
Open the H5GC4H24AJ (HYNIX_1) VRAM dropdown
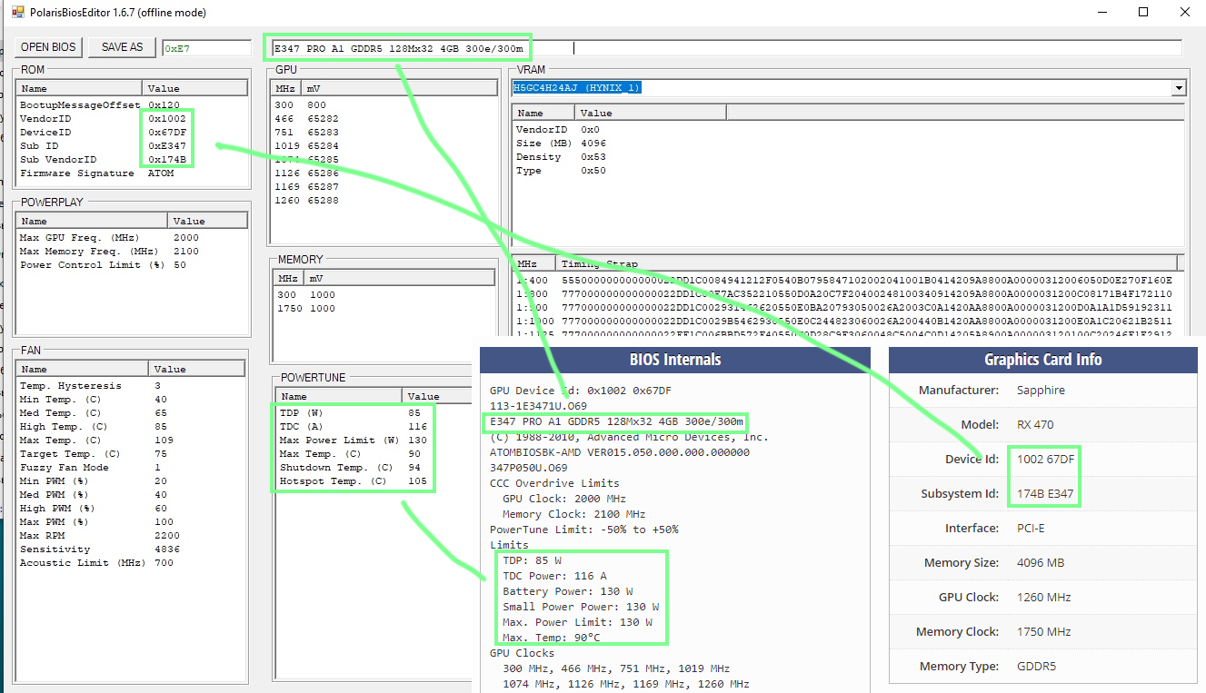1179,88
